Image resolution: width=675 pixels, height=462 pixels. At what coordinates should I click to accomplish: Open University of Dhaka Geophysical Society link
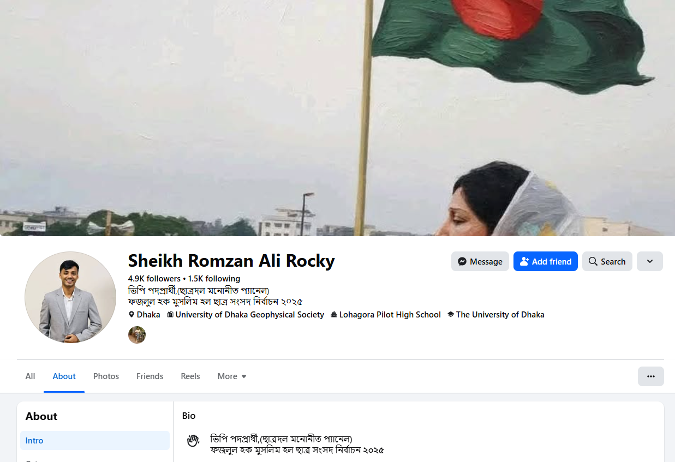pyautogui.click(x=249, y=315)
